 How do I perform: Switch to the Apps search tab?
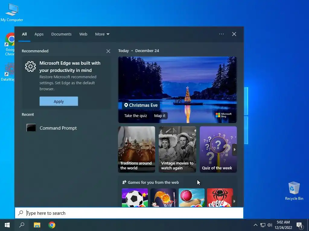[39, 34]
